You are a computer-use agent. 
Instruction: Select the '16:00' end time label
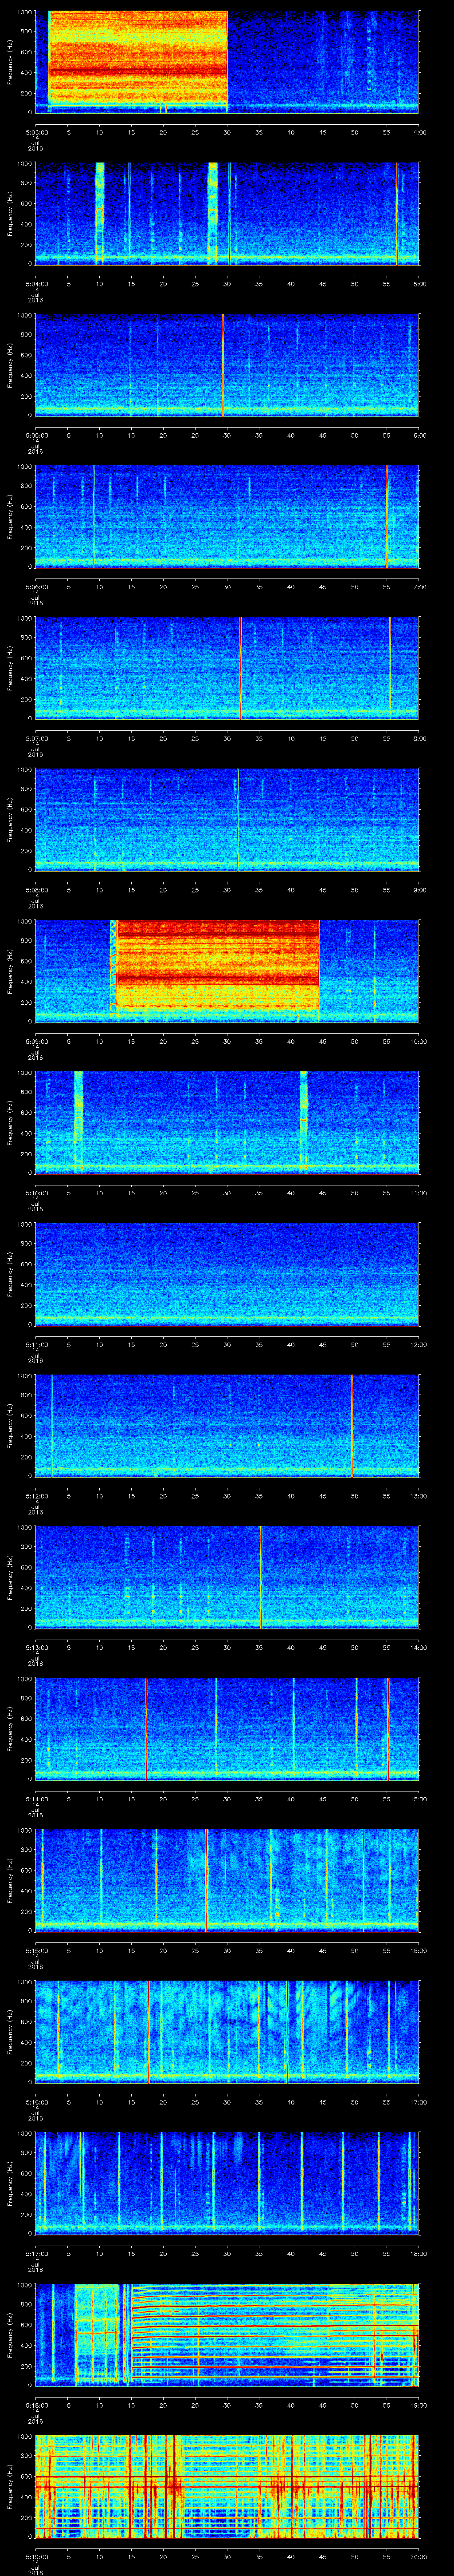[x=419, y=1951]
